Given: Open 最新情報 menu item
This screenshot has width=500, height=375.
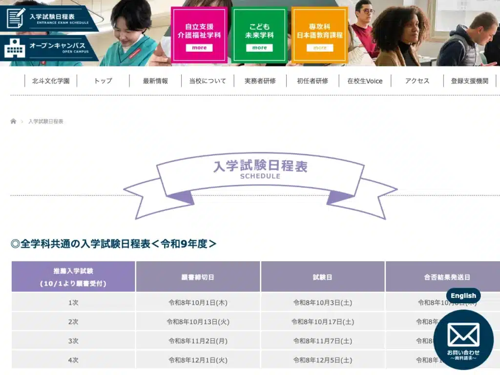Looking at the screenshot, I should click(x=155, y=81).
